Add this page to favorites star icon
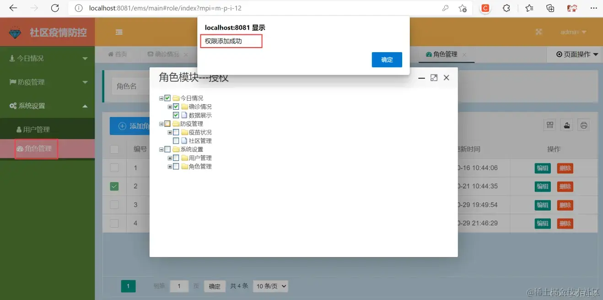 (463, 8)
